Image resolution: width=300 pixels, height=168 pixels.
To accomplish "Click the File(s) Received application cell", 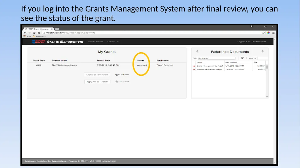I will point(165,65).
